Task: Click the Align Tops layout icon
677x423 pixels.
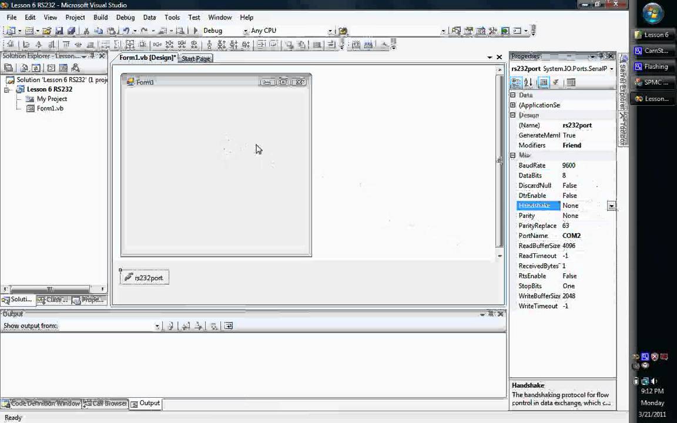Action: [x=66, y=45]
